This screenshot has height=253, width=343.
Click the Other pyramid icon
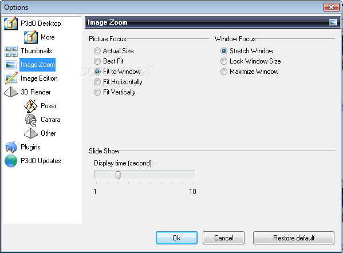[30, 133]
